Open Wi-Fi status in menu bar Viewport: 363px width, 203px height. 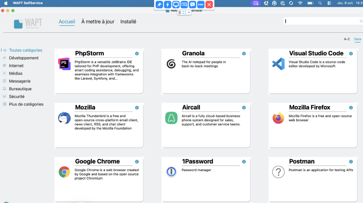[300, 3]
